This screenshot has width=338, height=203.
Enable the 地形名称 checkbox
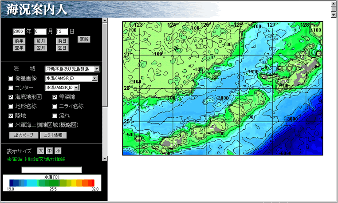11,106
